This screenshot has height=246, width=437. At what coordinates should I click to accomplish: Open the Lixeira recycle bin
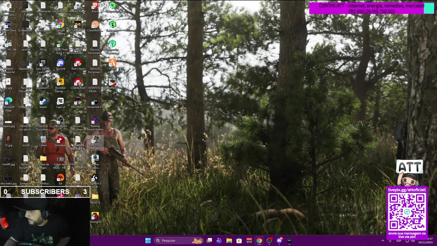(x=43, y=141)
